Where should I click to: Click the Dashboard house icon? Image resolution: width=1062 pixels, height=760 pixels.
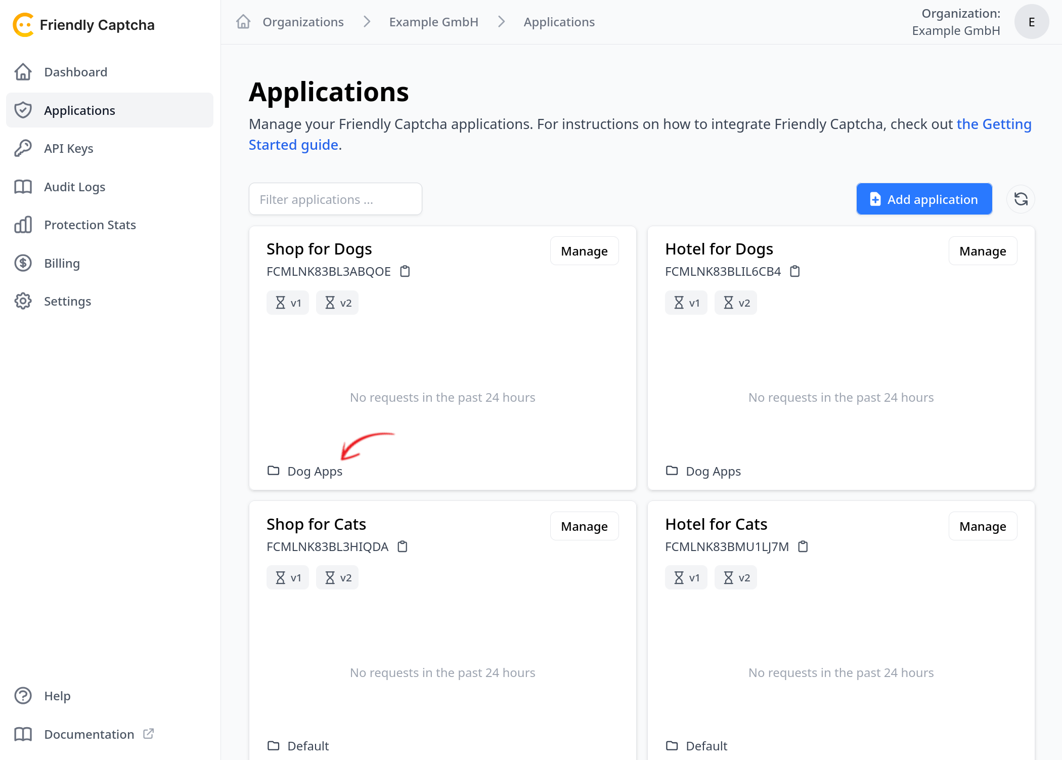(23, 72)
